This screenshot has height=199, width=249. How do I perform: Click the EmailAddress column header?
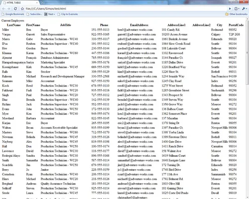point(139,25)
